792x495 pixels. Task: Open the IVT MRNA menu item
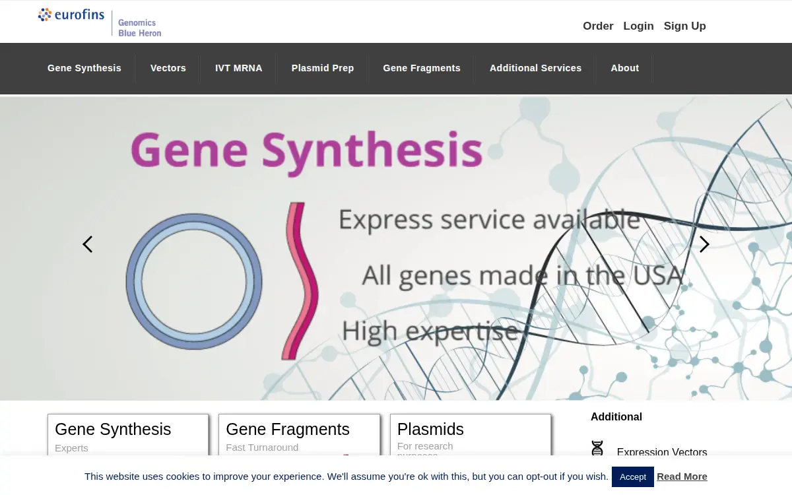[x=239, y=68]
